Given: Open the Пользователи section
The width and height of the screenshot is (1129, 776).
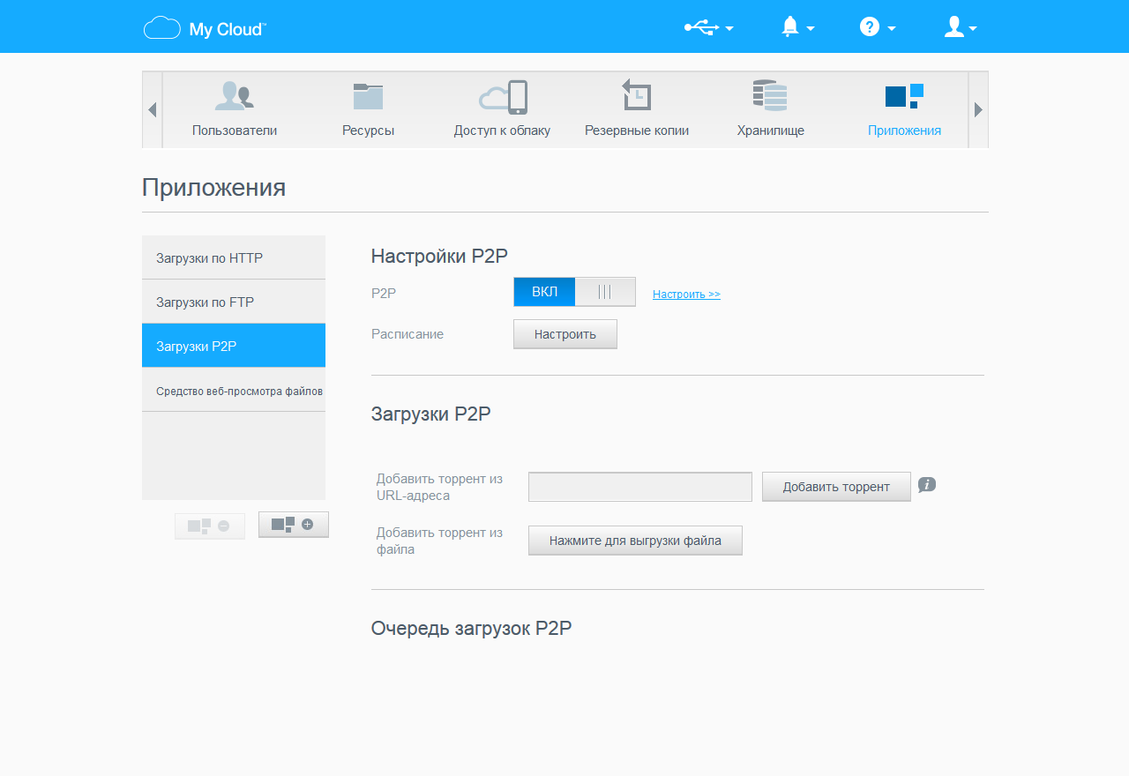Looking at the screenshot, I should point(235,109).
